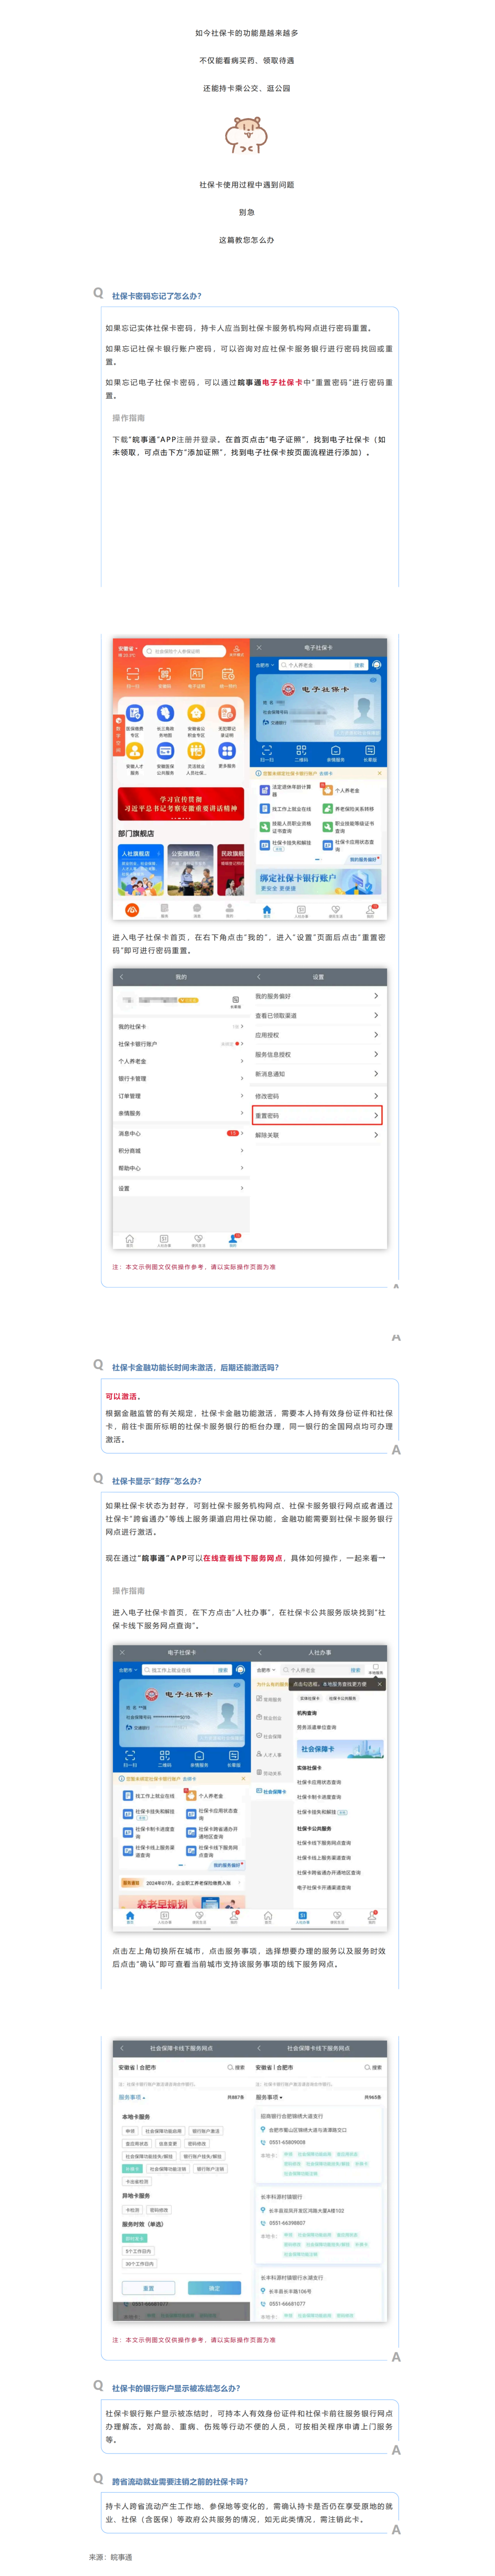
Task: Open 查看已领取渠道 row in 设置
Action: click(x=317, y=1015)
